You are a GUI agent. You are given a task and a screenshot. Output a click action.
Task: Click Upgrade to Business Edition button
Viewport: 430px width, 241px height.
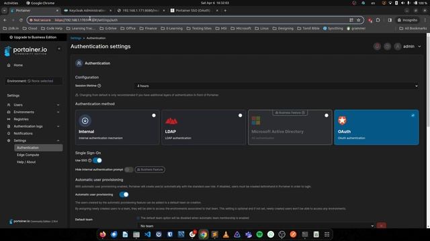tap(33, 37)
